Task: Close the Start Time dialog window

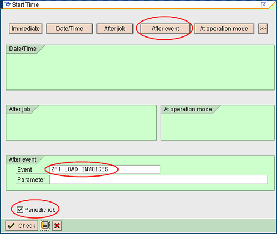Action: coord(264,4)
